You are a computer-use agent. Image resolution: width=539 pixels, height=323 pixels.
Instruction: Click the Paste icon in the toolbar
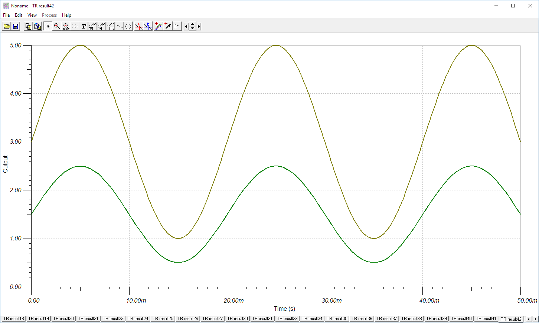tap(37, 26)
